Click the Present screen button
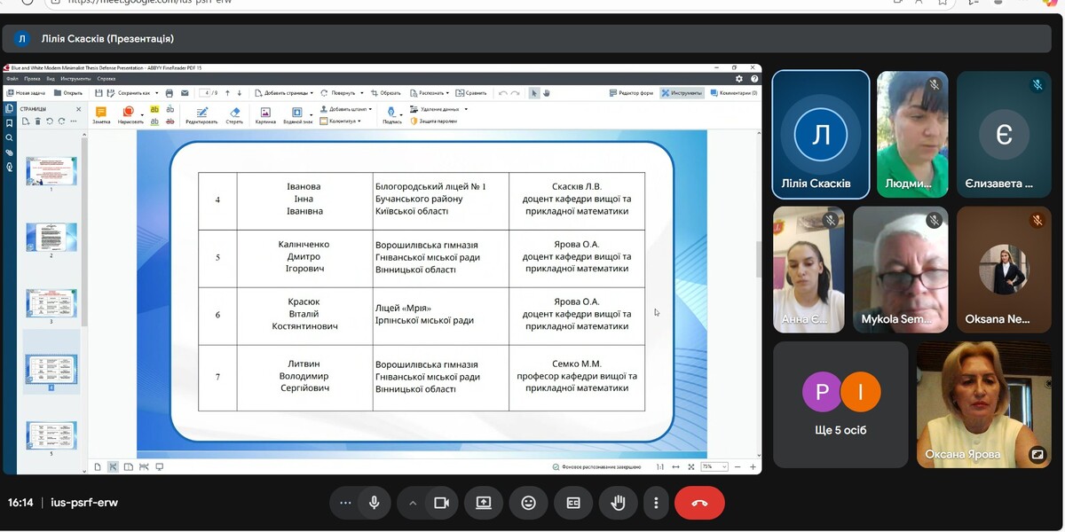 click(484, 503)
